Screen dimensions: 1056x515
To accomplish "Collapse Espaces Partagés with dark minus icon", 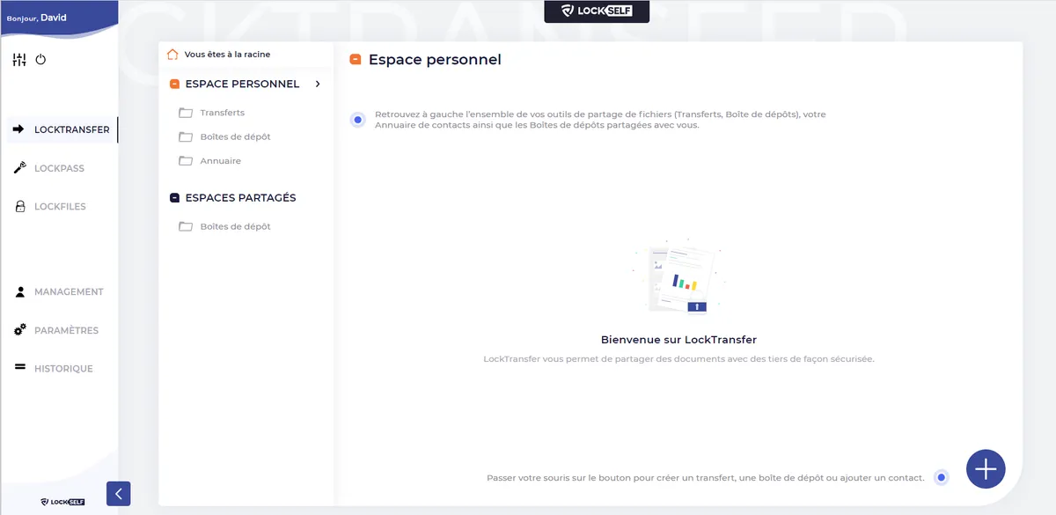I will pyautogui.click(x=175, y=198).
